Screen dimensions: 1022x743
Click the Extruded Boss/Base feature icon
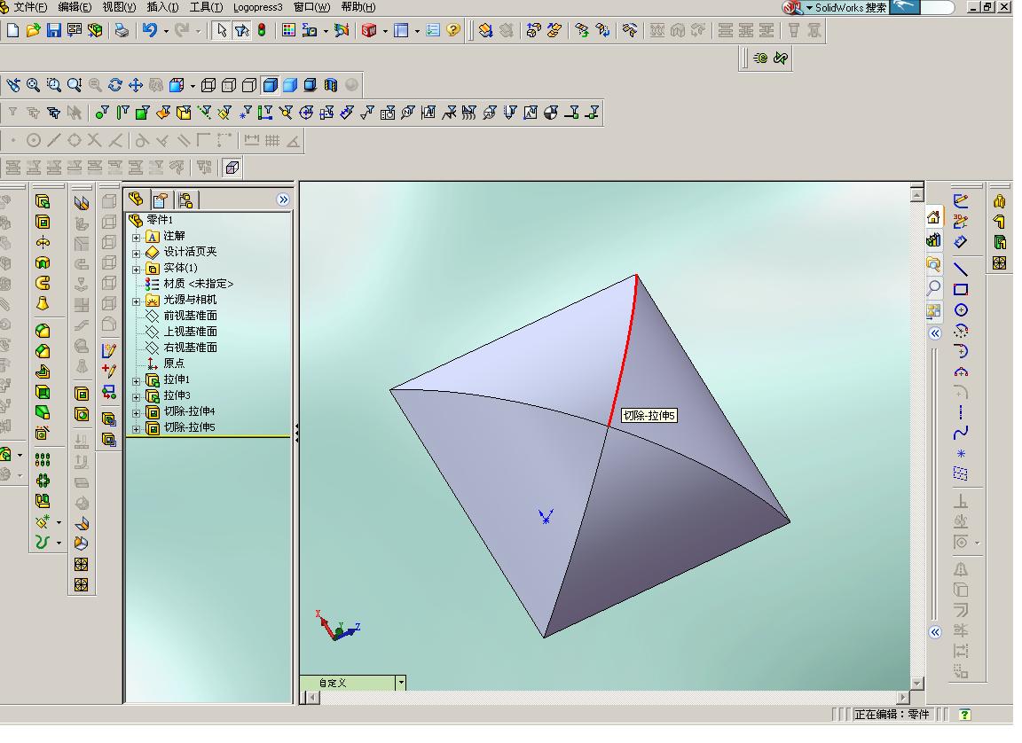(43, 202)
